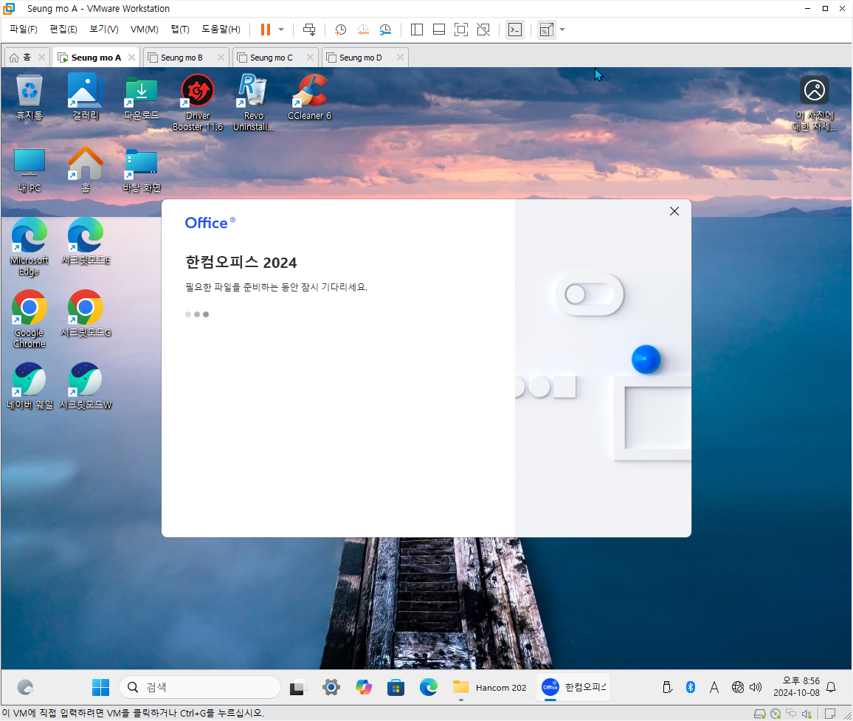Open the 도움말(H) menu
Screen dimensions: 853x721
click(x=221, y=30)
